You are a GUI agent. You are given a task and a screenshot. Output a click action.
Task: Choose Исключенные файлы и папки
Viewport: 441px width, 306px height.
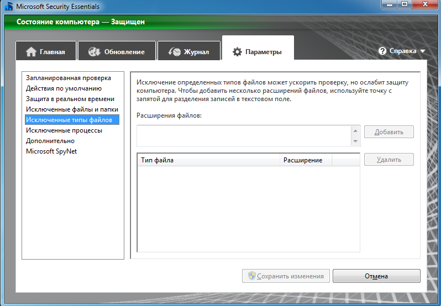(72, 109)
